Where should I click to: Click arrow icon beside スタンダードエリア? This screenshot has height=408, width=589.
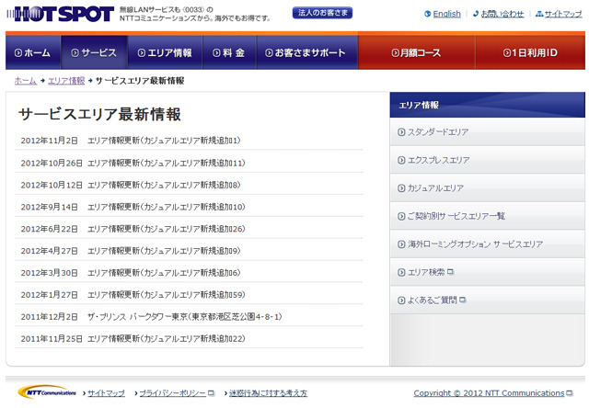tap(401, 132)
